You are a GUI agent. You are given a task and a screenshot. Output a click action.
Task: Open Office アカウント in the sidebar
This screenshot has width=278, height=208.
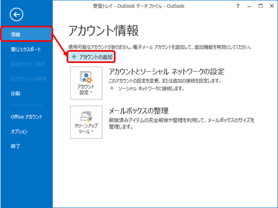[27, 117]
